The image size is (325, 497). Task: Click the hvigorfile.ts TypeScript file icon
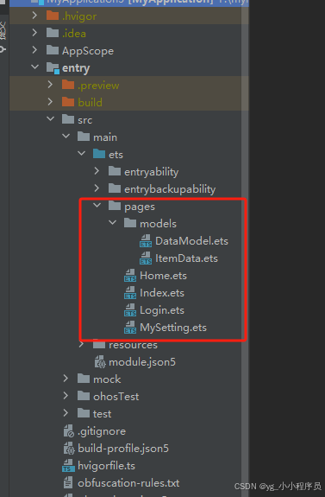point(68,466)
